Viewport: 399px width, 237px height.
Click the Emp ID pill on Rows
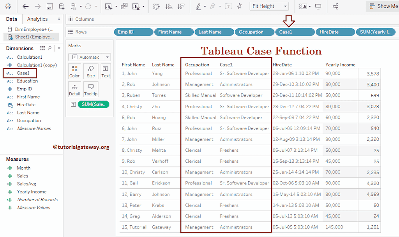coord(134,32)
